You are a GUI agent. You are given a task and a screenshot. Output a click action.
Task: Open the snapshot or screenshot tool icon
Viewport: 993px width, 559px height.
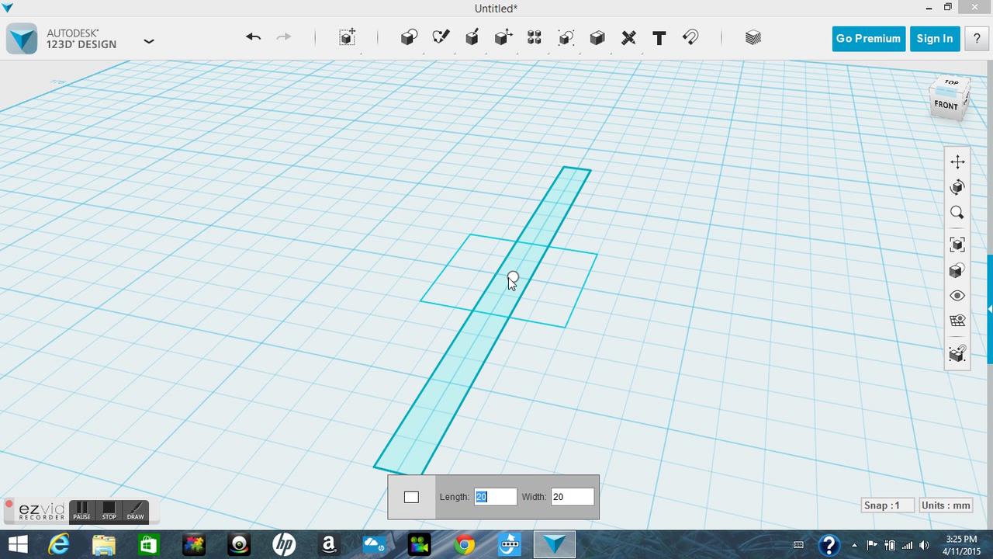[957, 354]
